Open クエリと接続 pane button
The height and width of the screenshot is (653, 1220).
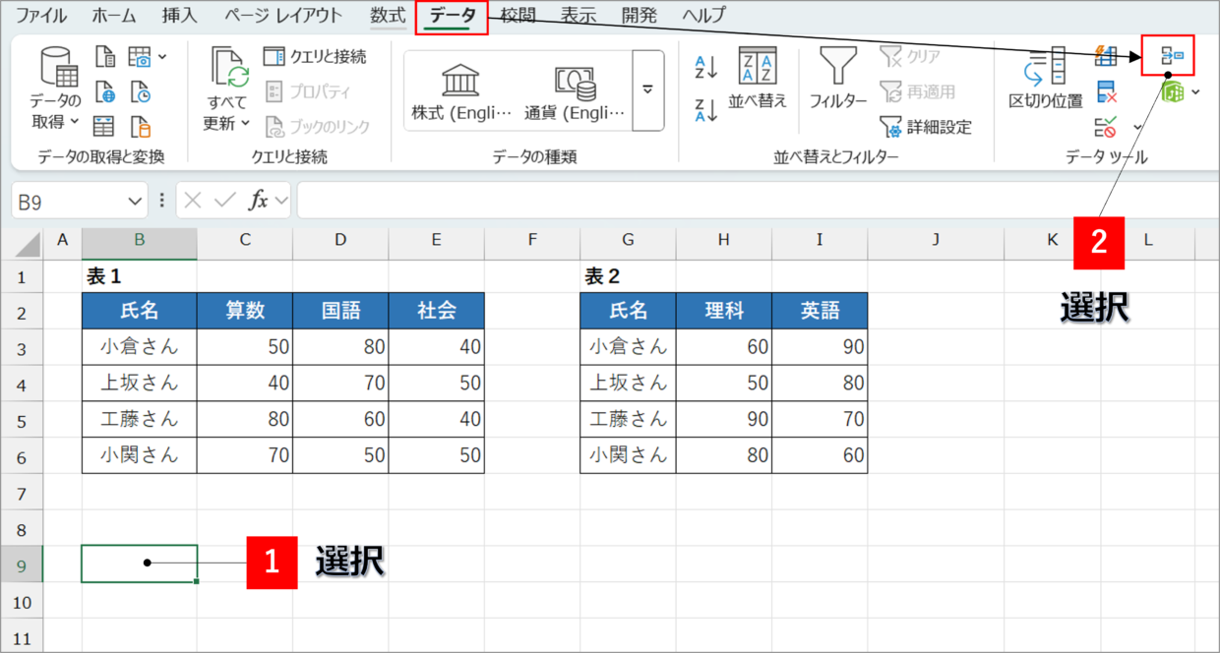click(x=315, y=57)
